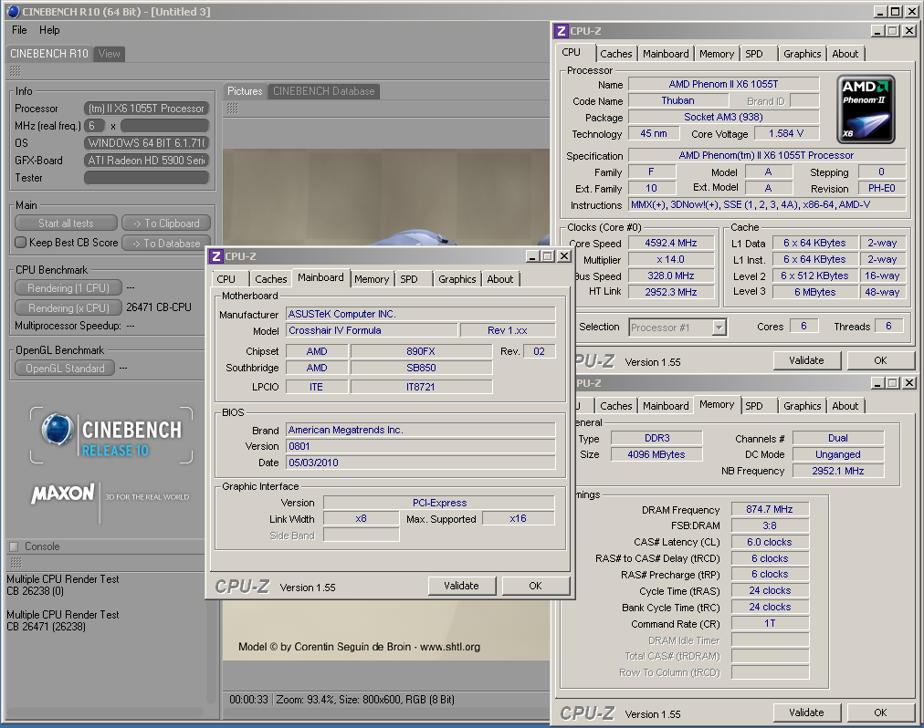The image size is (924, 728).
Task: Enable Keep Best CB Score checkbox
Action: point(21,243)
